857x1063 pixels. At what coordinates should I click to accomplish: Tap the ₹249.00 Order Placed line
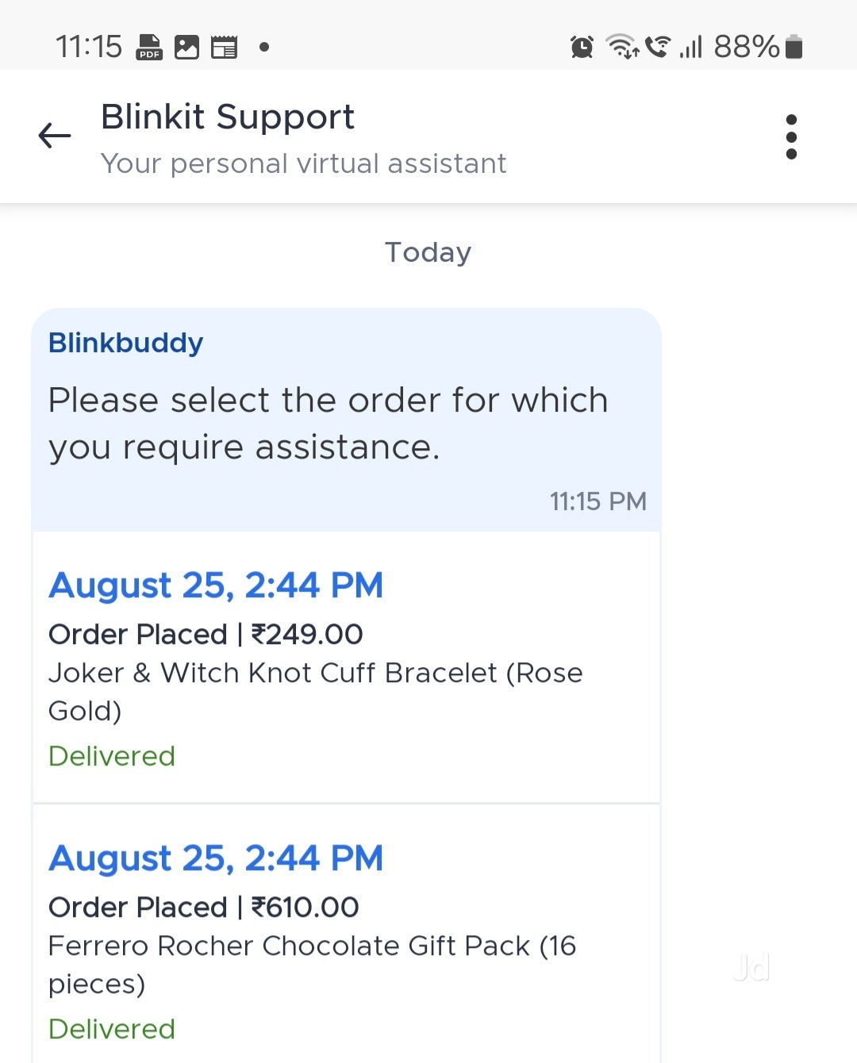206,635
